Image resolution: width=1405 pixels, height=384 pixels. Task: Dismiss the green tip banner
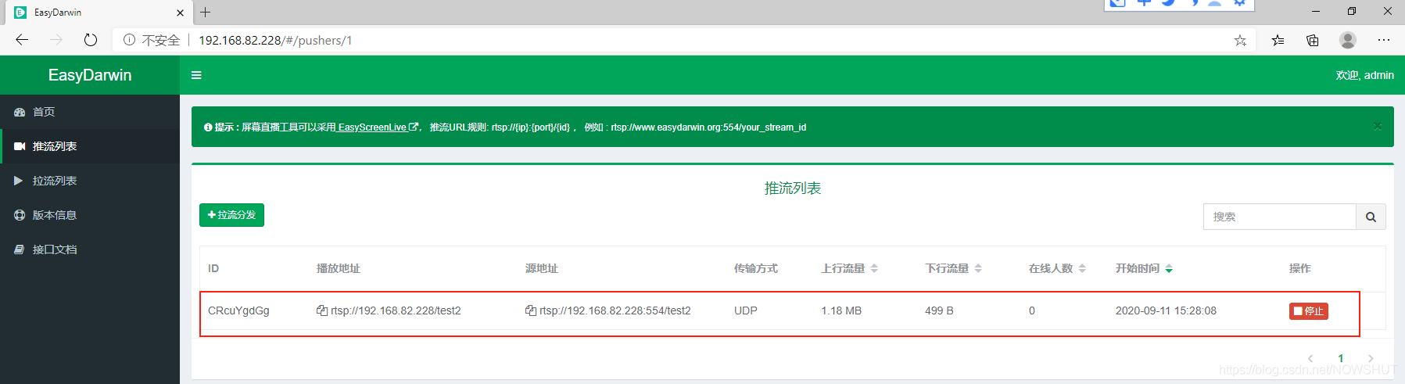(x=1377, y=127)
